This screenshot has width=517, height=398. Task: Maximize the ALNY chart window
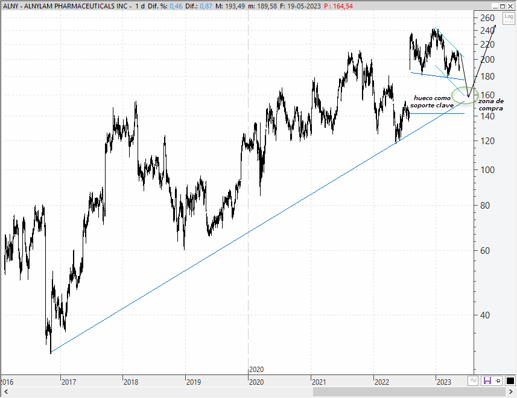tap(503, 6)
